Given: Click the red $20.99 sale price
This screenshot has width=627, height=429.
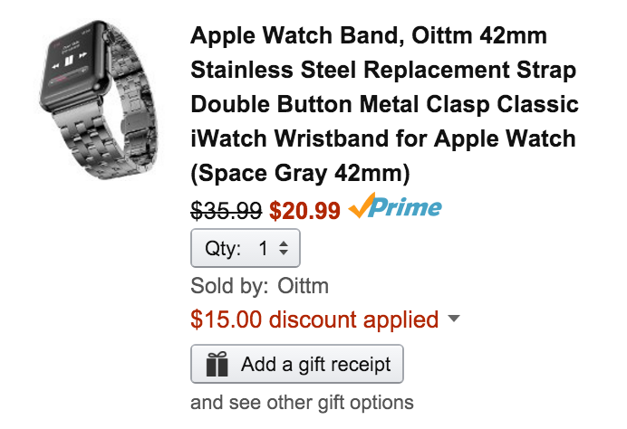Looking at the screenshot, I should (304, 211).
